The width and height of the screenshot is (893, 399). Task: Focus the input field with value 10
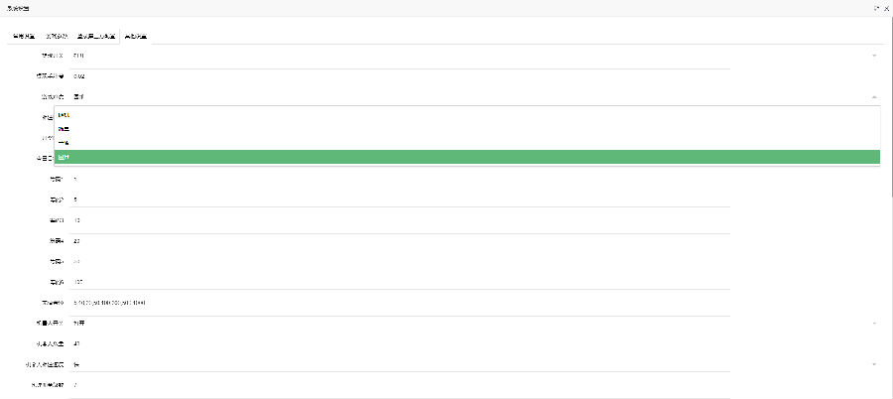click(397, 220)
